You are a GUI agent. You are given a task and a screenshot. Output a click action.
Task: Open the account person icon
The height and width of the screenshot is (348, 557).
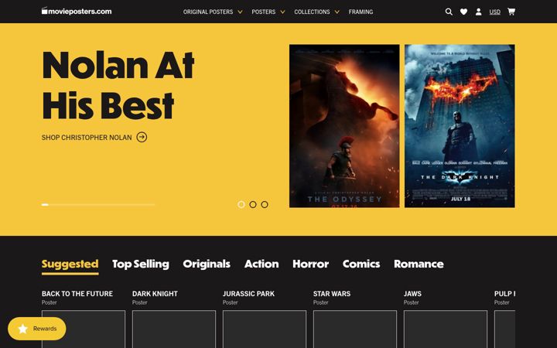(x=479, y=12)
